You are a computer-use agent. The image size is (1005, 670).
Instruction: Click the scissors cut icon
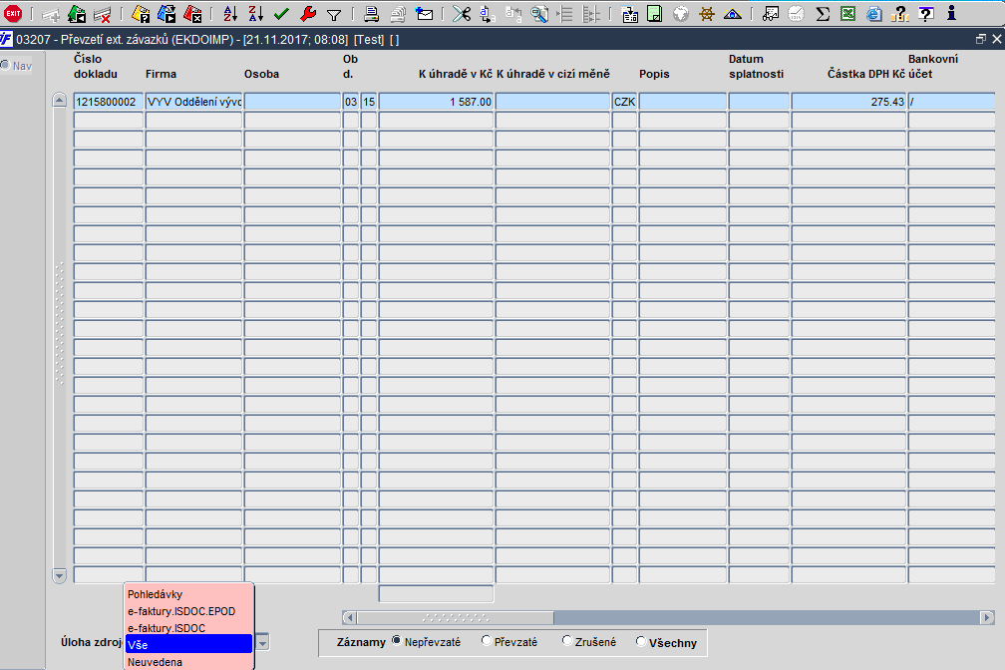pyautogui.click(x=462, y=14)
